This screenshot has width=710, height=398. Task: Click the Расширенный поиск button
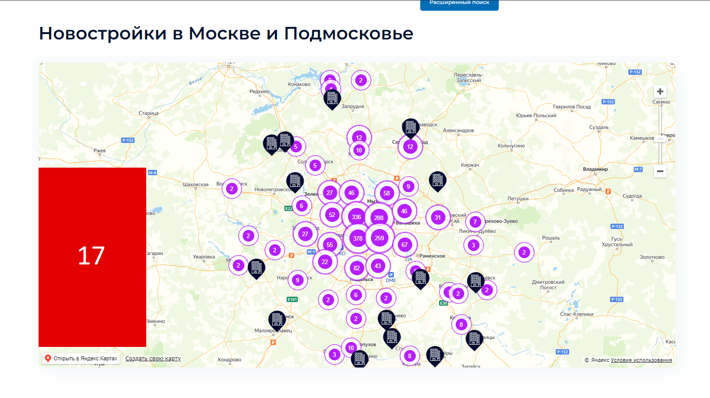(459, 4)
